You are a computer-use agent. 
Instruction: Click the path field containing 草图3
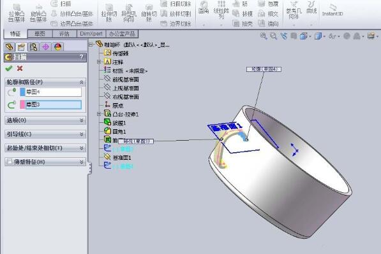tap(54, 104)
